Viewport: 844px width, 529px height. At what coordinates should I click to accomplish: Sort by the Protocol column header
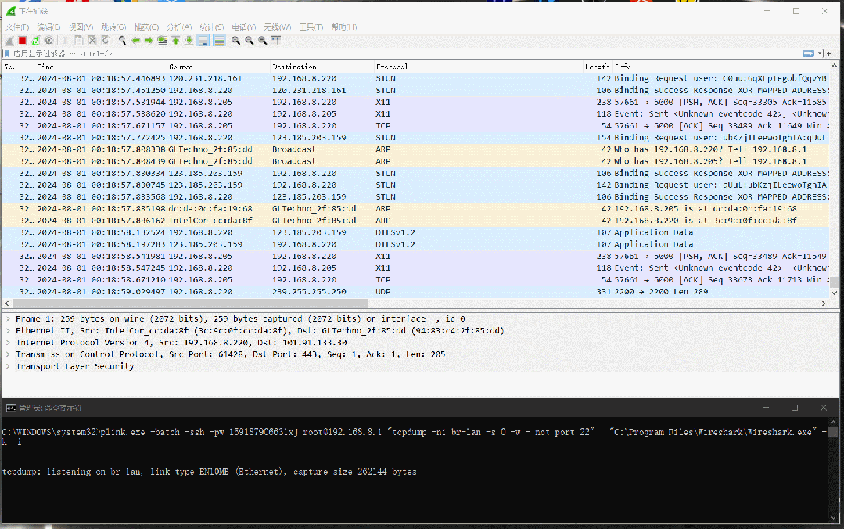[x=479, y=67]
